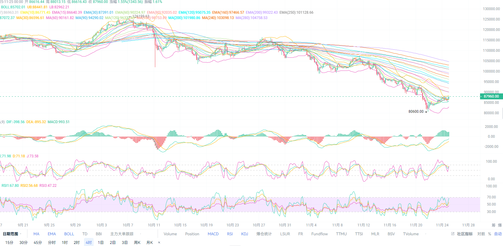503x246 pixels.
Task: Open the 日期范围 date range dropdown
Action: 12,234
